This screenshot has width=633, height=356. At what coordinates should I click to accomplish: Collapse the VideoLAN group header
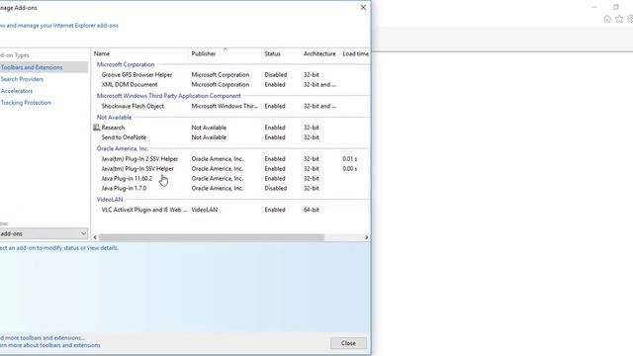point(110,200)
